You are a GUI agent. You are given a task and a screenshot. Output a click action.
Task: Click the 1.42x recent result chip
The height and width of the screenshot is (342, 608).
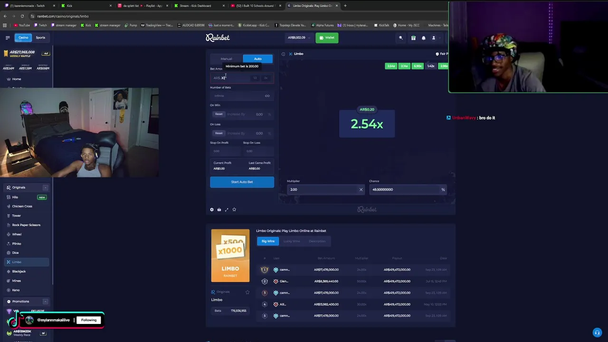pos(431,66)
